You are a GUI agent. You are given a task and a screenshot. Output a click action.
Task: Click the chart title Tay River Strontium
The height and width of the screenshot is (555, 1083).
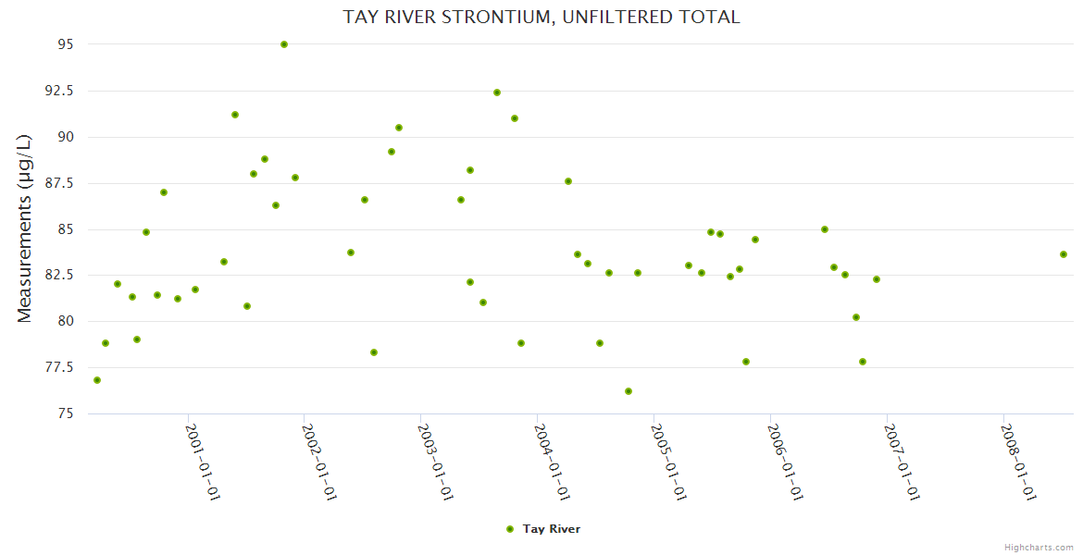click(x=541, y=17)
